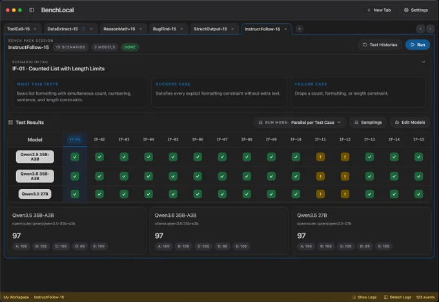Screen dimensions: 439x302
Task: Go to next tabs with right arrow
Action: (431, 29)
